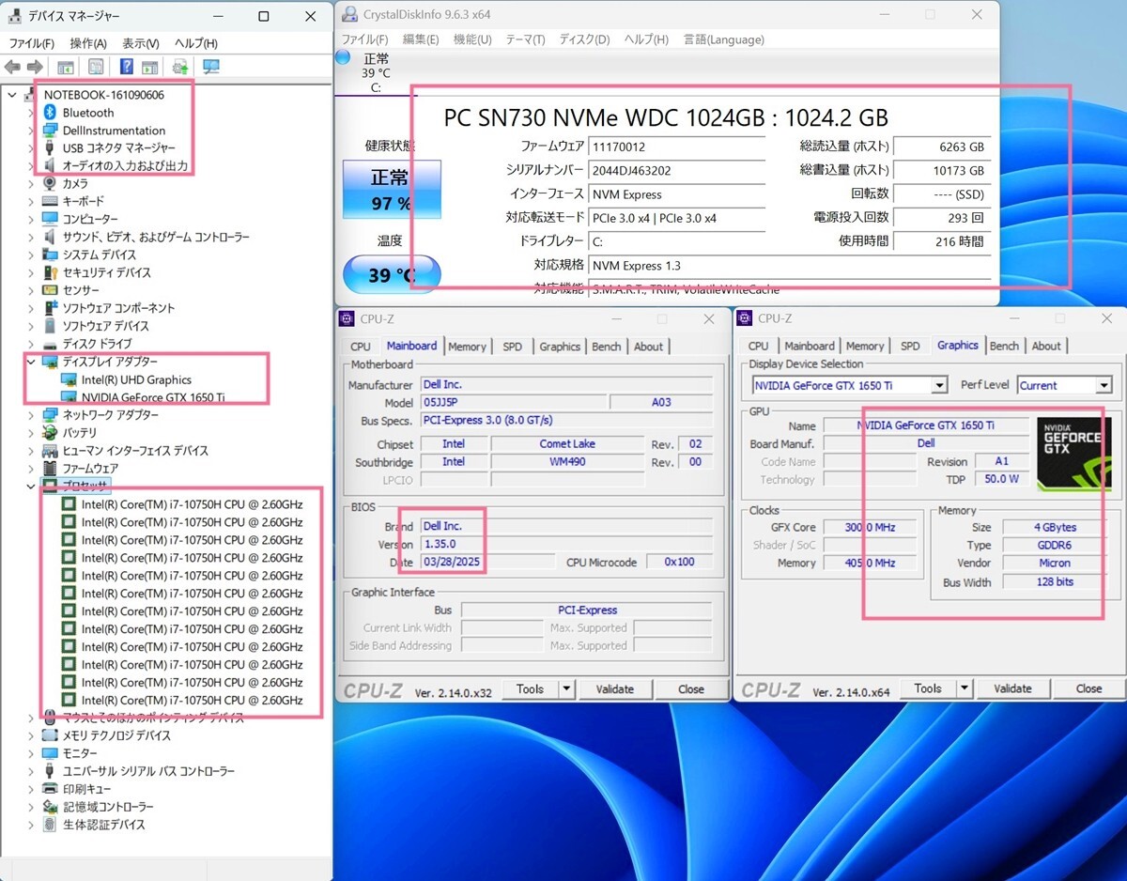Click the Back arrow in Device Manager toolbar

pyautogui.click(x=12, y=67)
